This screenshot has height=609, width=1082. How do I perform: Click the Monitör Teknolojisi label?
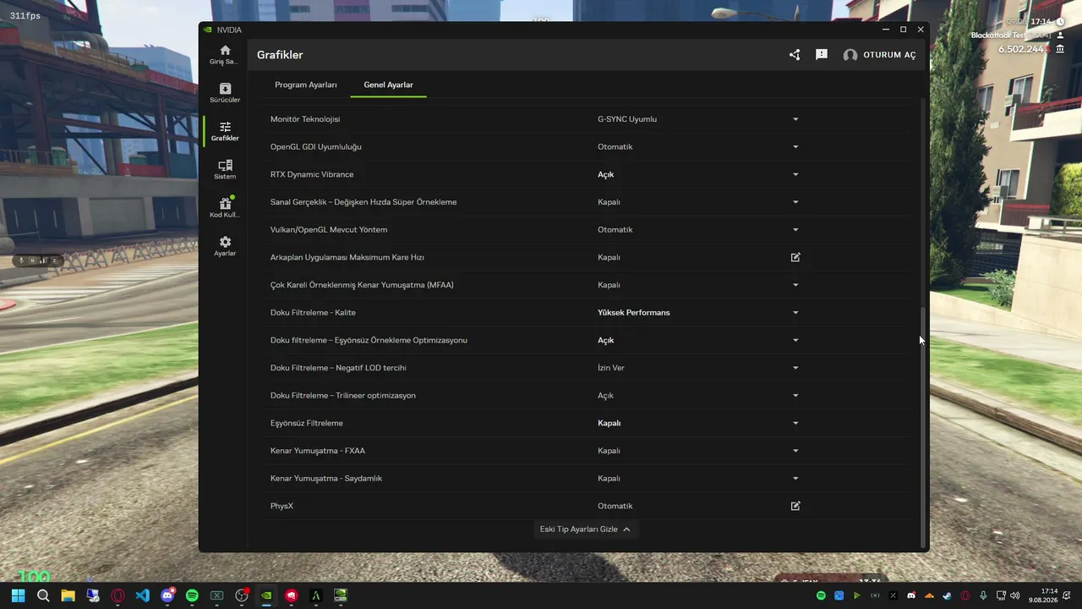(x=305, y=119)
